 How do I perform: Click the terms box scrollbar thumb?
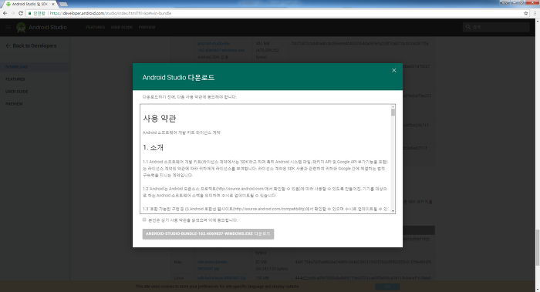pos(393,112)
